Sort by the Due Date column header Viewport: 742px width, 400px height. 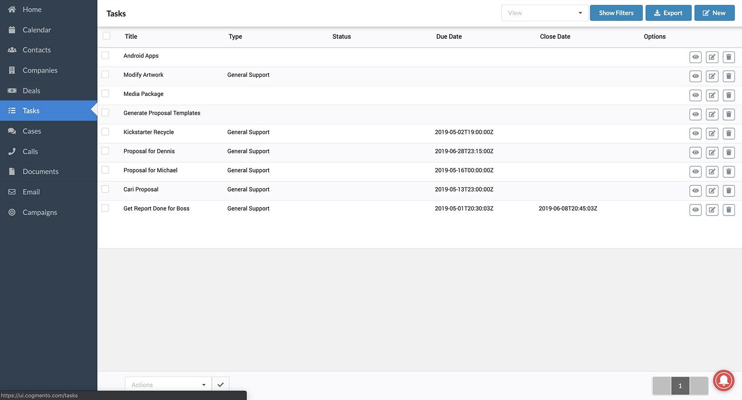tap(449, 36)
